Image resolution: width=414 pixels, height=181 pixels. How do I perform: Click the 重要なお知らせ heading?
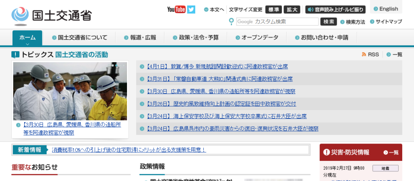(x=34, y=167)
